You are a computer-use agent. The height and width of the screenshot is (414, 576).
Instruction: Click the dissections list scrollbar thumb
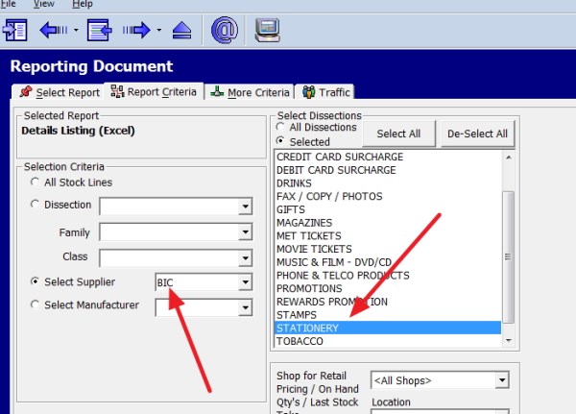tap(509, 257)
